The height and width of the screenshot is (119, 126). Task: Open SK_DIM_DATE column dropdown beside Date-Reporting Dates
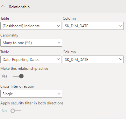[93, 59]
